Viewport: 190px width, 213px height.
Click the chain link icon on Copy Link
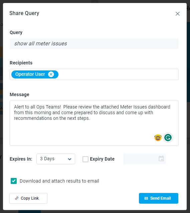[17, 198]
